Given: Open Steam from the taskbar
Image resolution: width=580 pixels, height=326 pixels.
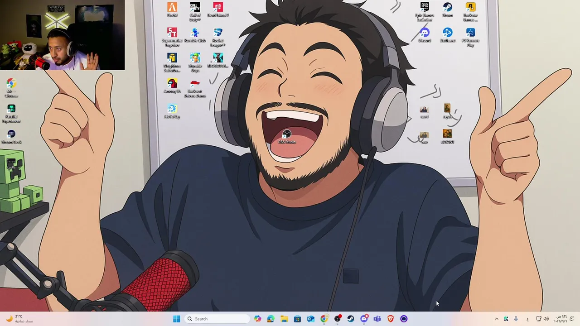Looking at the screenshot, I should (350, 319).
